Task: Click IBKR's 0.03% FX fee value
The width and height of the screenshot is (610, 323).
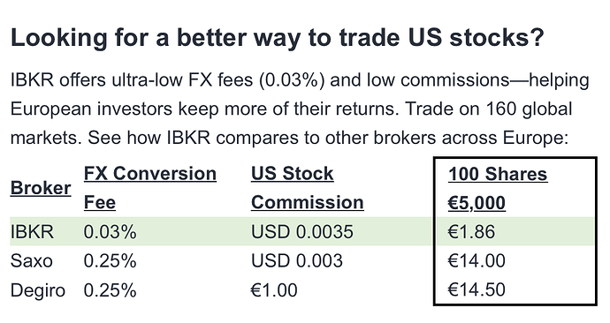Action: point(111,232)
